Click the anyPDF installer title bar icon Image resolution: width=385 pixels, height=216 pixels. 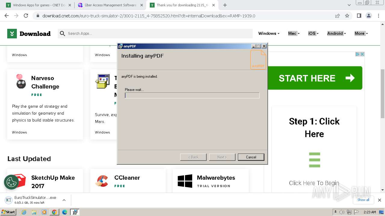(x=121, y=46)
